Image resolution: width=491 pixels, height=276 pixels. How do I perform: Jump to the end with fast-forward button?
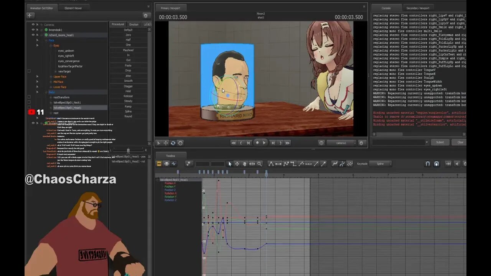[288, 143]
